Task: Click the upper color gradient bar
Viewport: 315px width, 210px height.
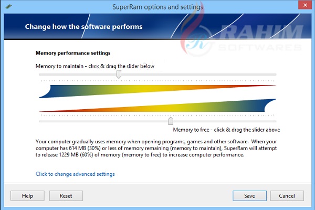Action: [157, 91]
